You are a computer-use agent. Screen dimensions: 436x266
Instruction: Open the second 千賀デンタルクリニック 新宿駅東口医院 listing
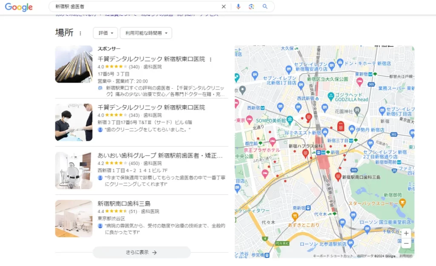[x=151, y=107]
